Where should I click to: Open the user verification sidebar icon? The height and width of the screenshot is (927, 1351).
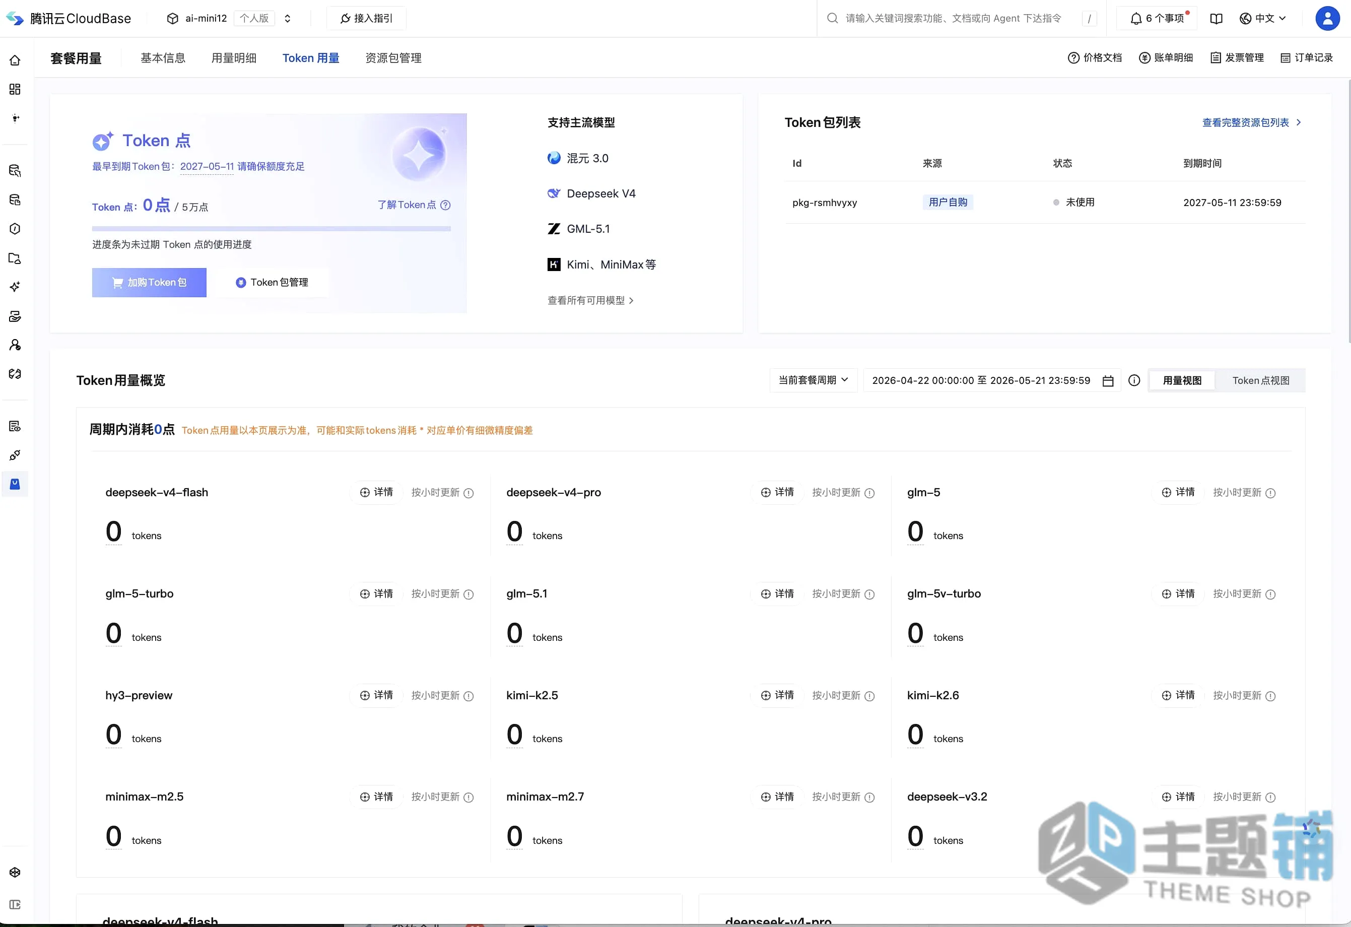click(x=15, y=345)
